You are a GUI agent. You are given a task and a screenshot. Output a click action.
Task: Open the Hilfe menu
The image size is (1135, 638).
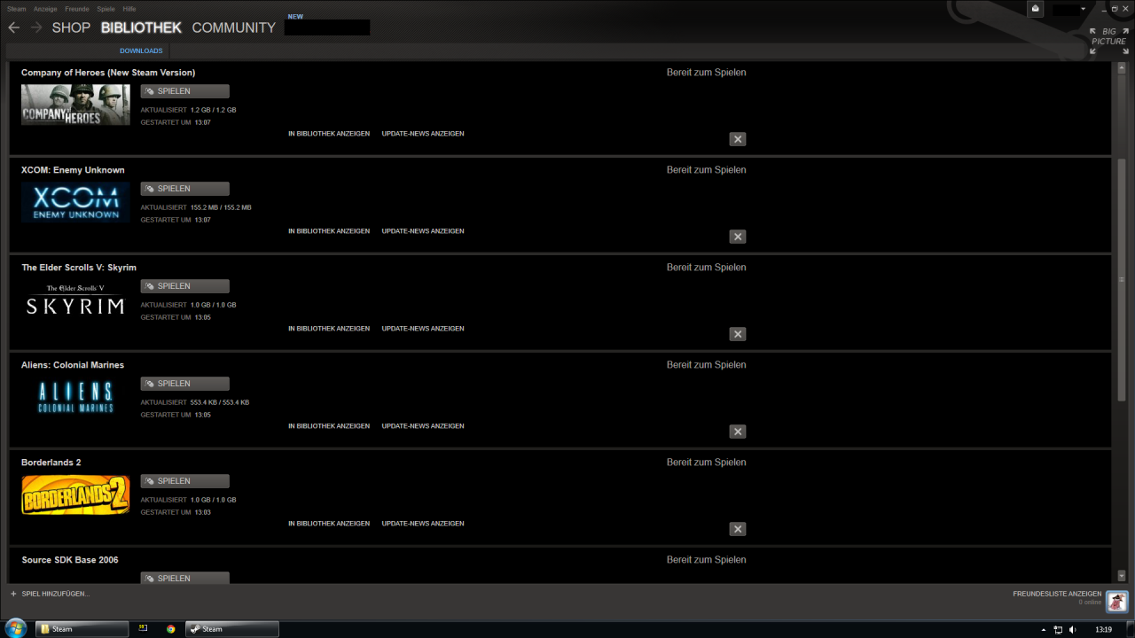tap(129, 9)
